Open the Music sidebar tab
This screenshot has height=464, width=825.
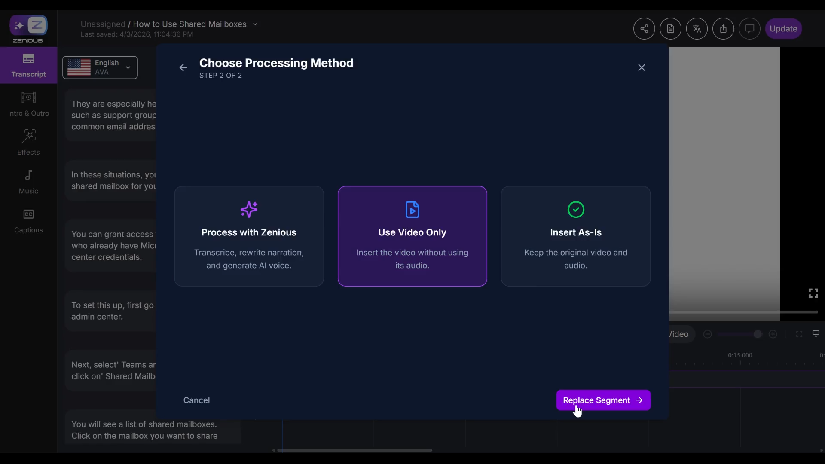coord(28,181)
